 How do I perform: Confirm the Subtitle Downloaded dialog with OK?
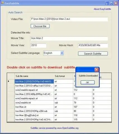click(87, 82)
